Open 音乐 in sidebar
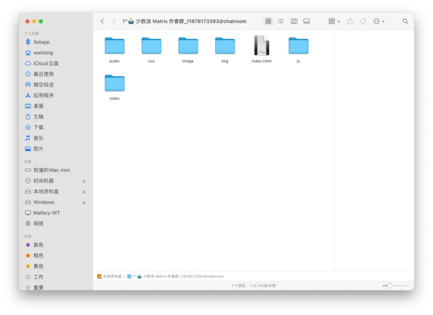This screenshot has width=433, height=315. point(55,138)
